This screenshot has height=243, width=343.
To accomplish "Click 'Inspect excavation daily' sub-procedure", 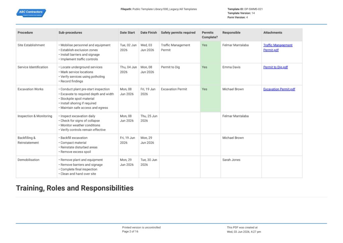I will point(77,116).
